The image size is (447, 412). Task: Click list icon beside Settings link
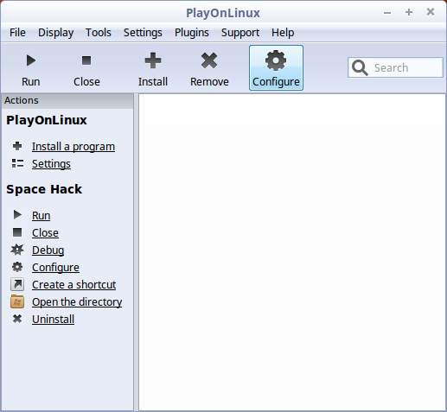coord(17,163)
